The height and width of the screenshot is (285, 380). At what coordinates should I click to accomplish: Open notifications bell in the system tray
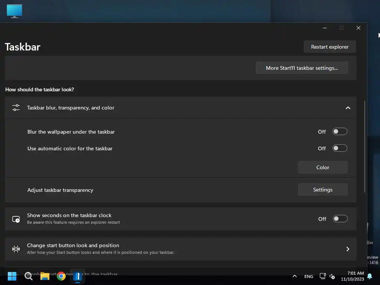370,276
